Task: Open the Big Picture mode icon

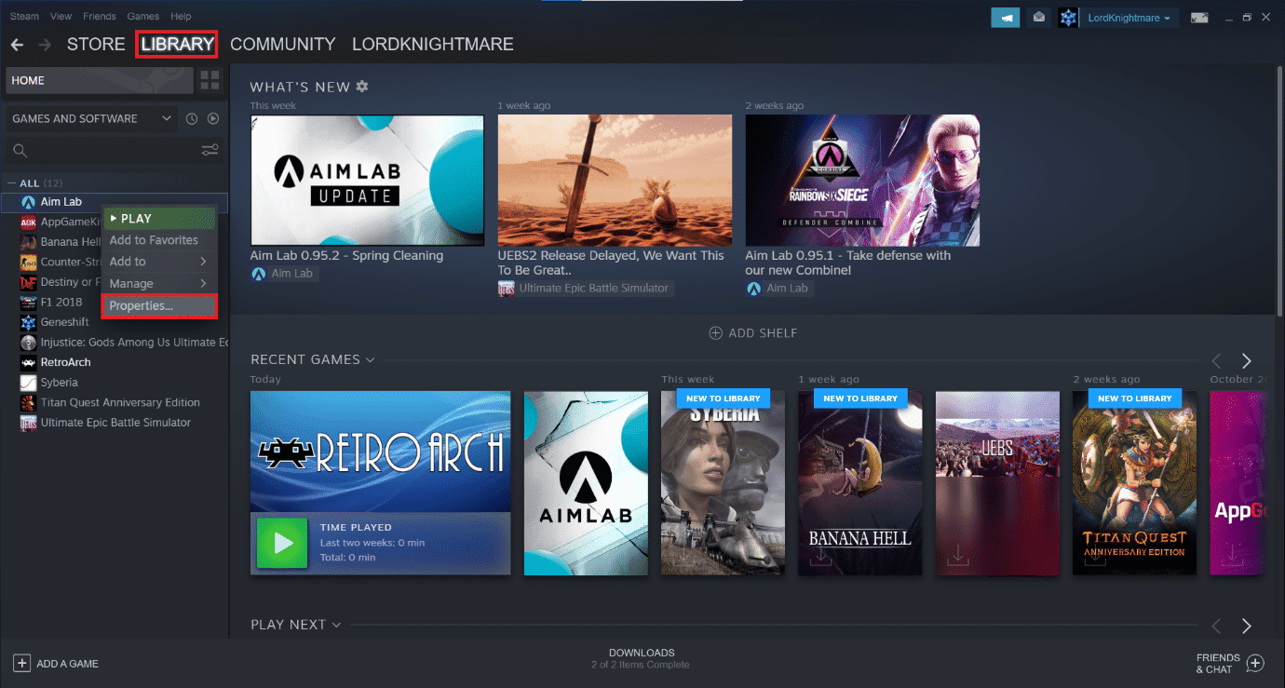Action: click(1199, 18)
